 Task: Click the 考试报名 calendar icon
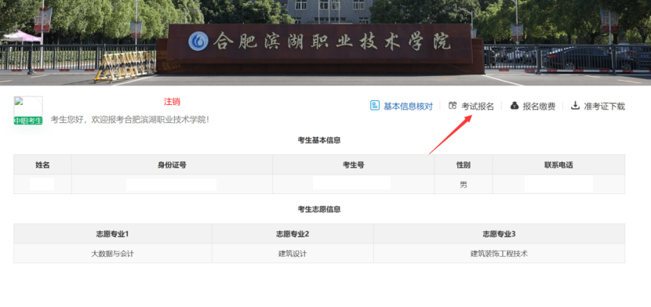pos(453,106)
